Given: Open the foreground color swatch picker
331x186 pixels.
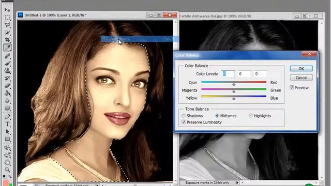Looking at the screenshot, I should (x=6, y=183).
